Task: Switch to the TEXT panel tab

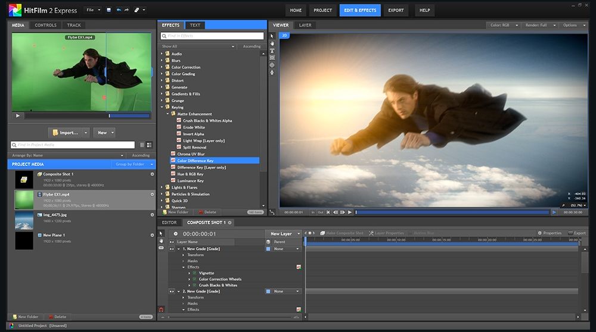Action: pyautogui.click(x=195, y=25)
